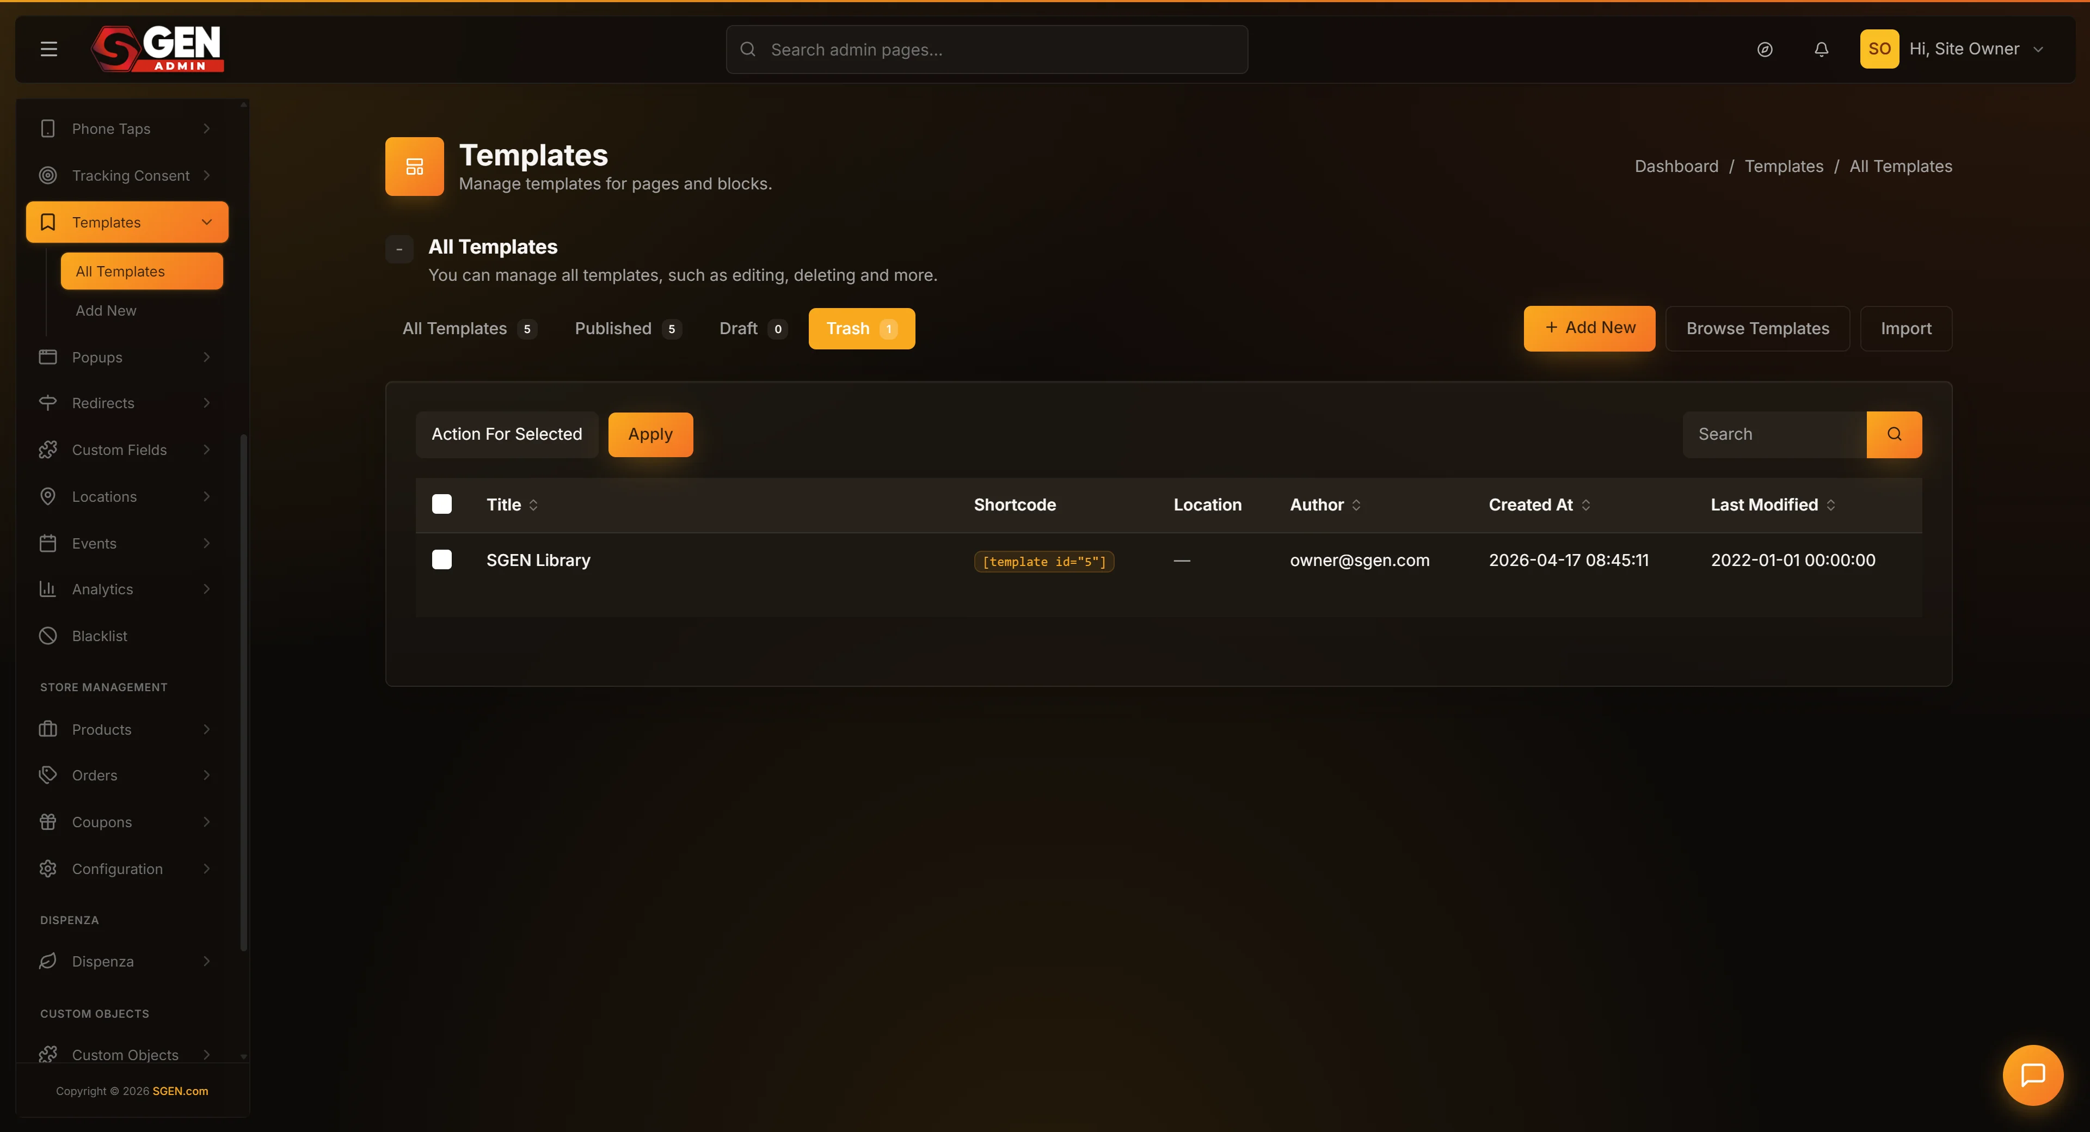Image resolution: width=2090 pixels, height=1132 pixels.
Task: Switch to the All Templates filter tab
Action: pyautogui.click(x=469, y=329)
